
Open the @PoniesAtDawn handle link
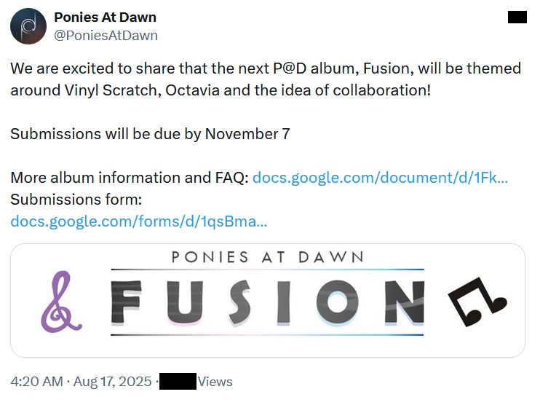pyautogui.click(x=105, y=35)
